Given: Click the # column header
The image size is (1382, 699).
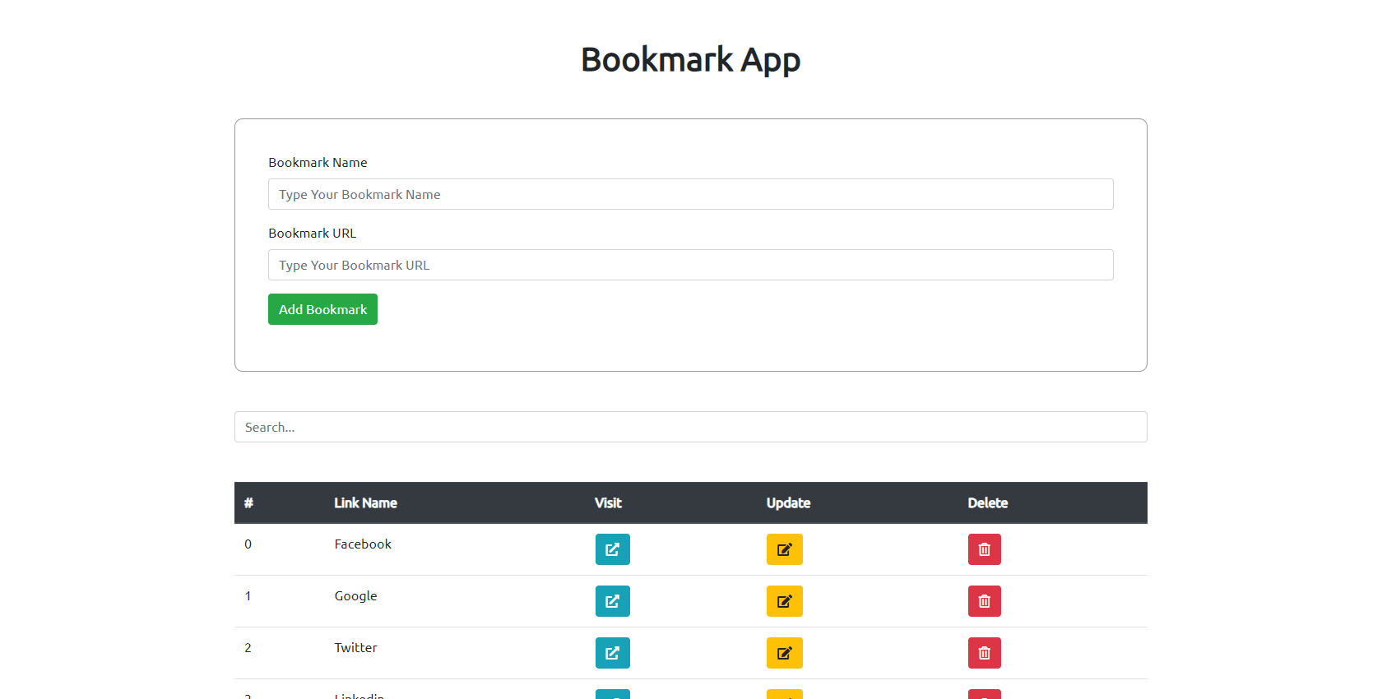Looking at the screenshot, I should [x=248, y=502].
